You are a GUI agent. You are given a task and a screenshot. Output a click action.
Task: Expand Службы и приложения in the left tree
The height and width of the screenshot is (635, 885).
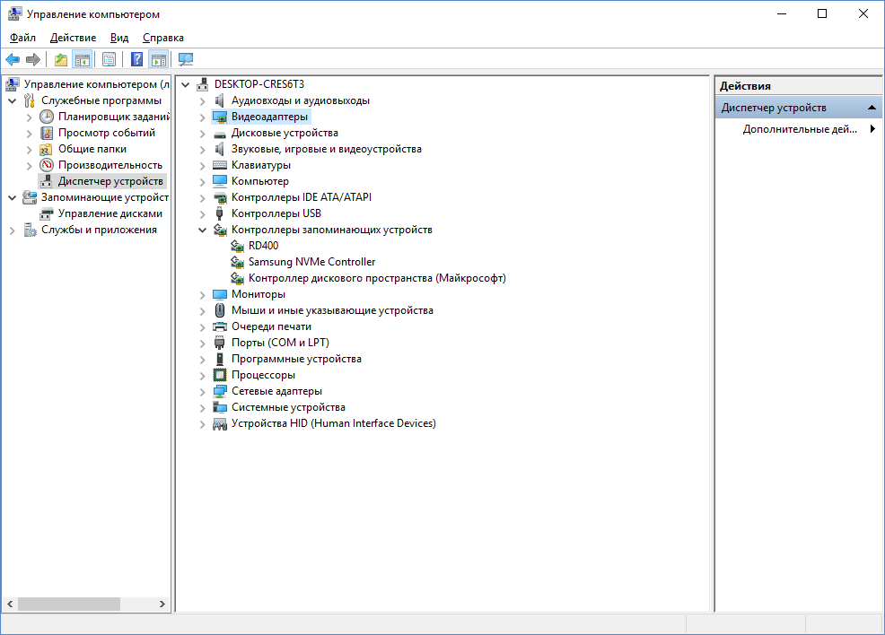pyautogui.click(x=13, y=231)
